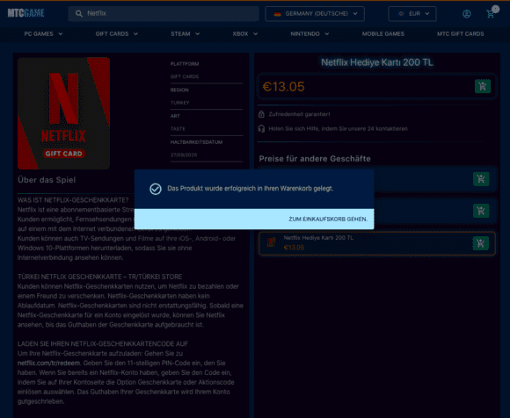The width and height of the screenshot is (510, 418).
Task: Open MTC Gift Cards menu item
Action: coord(460,33)
